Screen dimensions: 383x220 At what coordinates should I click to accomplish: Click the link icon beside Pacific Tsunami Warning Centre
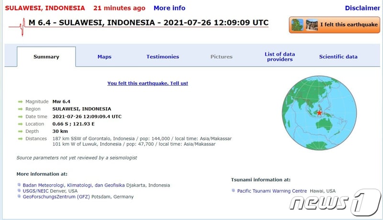click(234, 191)
